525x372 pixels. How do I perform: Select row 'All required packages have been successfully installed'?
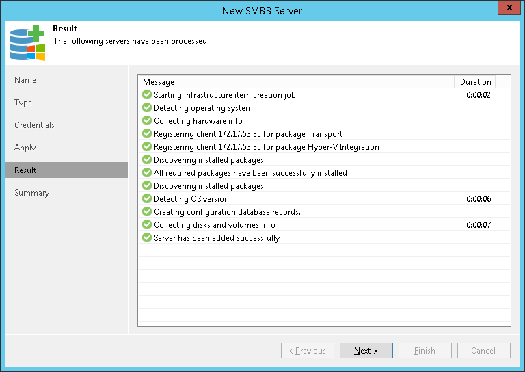tap(324, 173)
